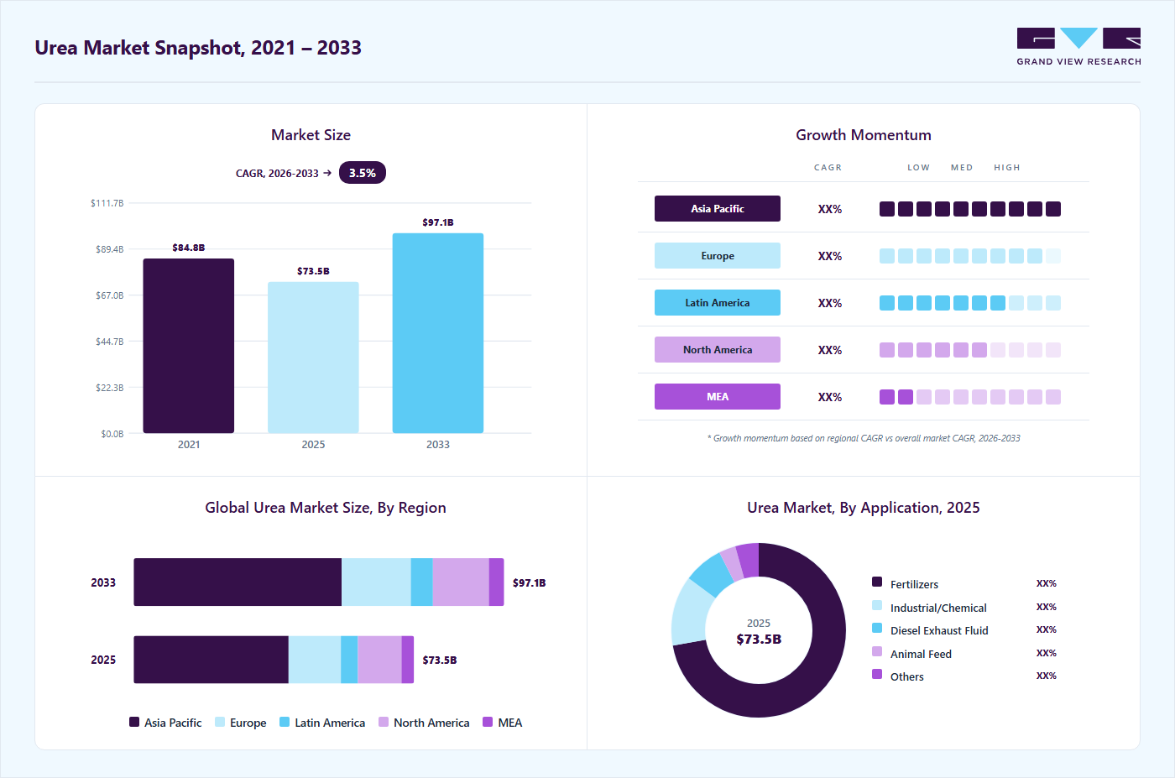1175x778 pixels.
Task: Click the MEA legend swatch under region chart
Action: [x=488, y=722]
